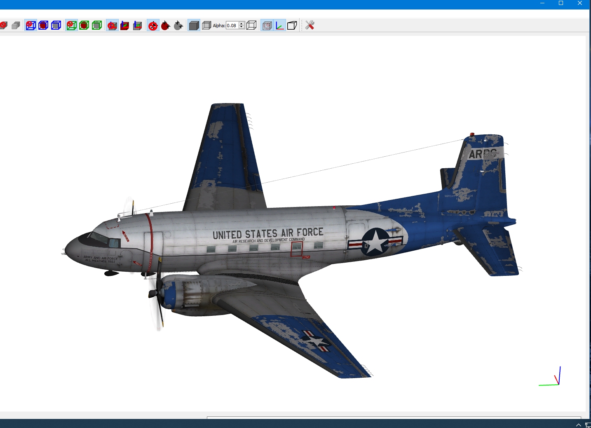Image resolution: width=591 pixels, height=428 pixels.
Task: Enable the solid dark cube shading mode
Action: click(x=194, y=26)
